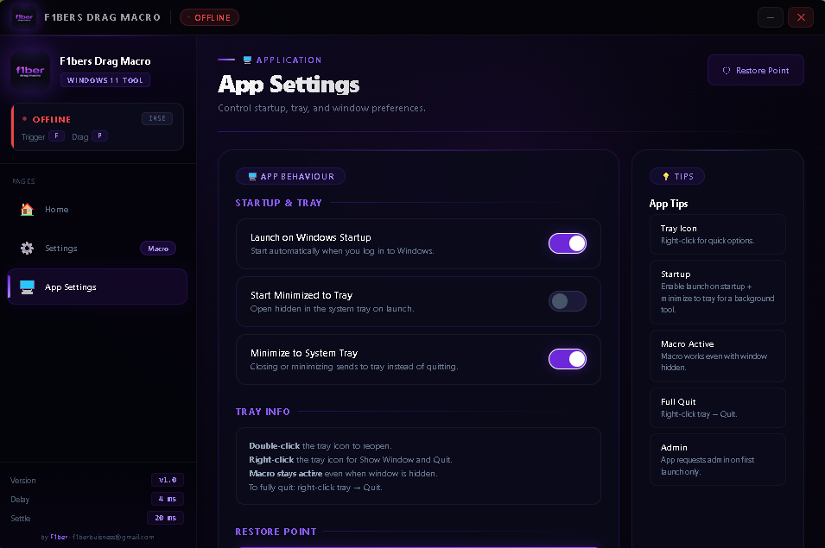Click the Restore Point button

click(x=756, y=71)
